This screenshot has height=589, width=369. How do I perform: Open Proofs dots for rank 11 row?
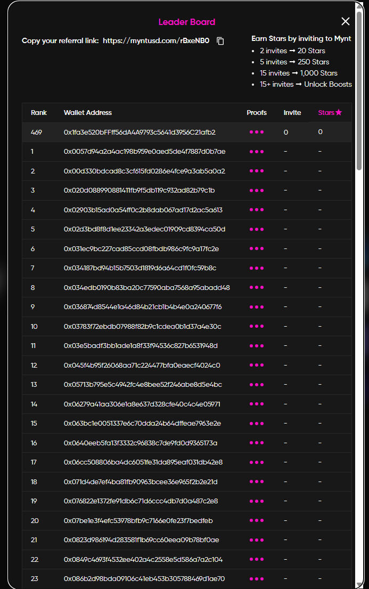click(257, 346)
